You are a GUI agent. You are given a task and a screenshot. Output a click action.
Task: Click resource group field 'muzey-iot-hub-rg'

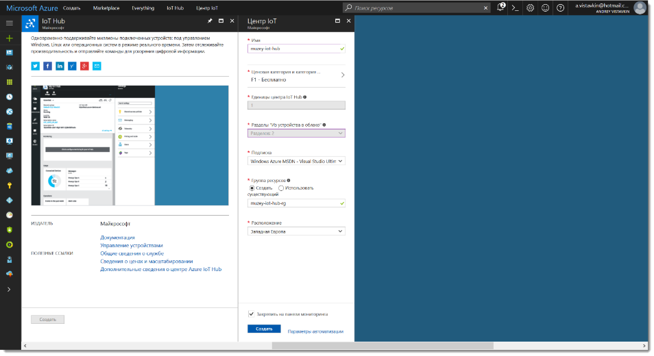[x=296, y=203]
